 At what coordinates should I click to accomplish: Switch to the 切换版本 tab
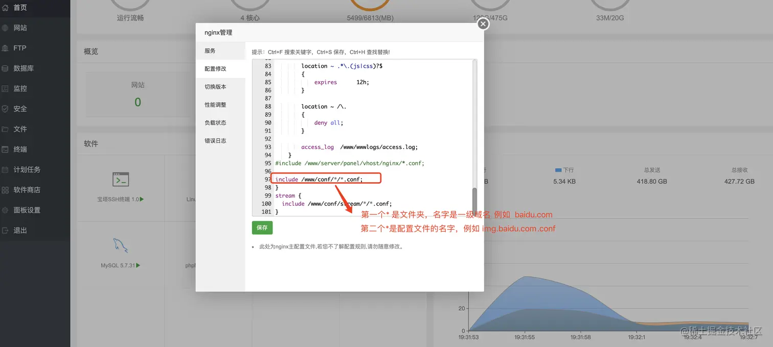[220, 87]
